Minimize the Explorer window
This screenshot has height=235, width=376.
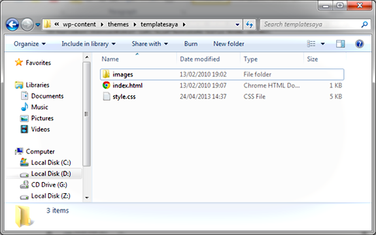pyautogui.click(x=326, y=5)
